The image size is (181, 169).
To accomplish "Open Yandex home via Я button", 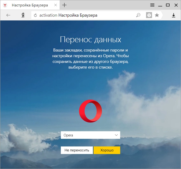I will 23,15.
